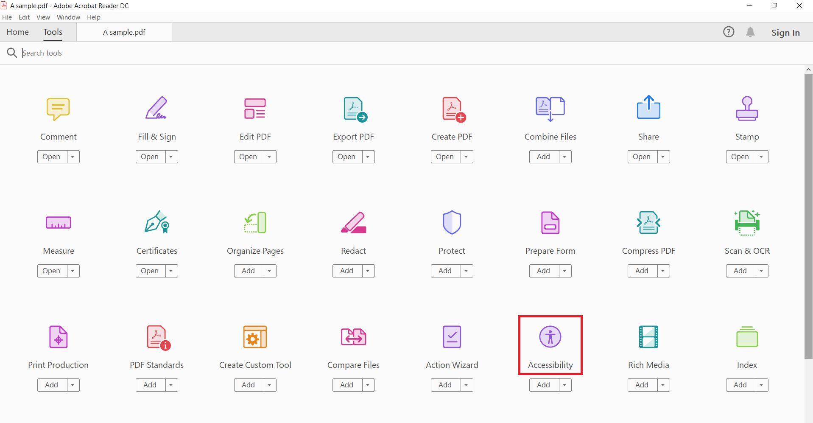Viewport: 813px width, 423px height.
Task: Click the scrollbar up arrow
Action: click(808, 69)
